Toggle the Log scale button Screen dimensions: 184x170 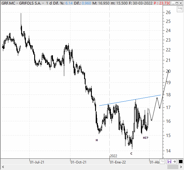point(180,9)
